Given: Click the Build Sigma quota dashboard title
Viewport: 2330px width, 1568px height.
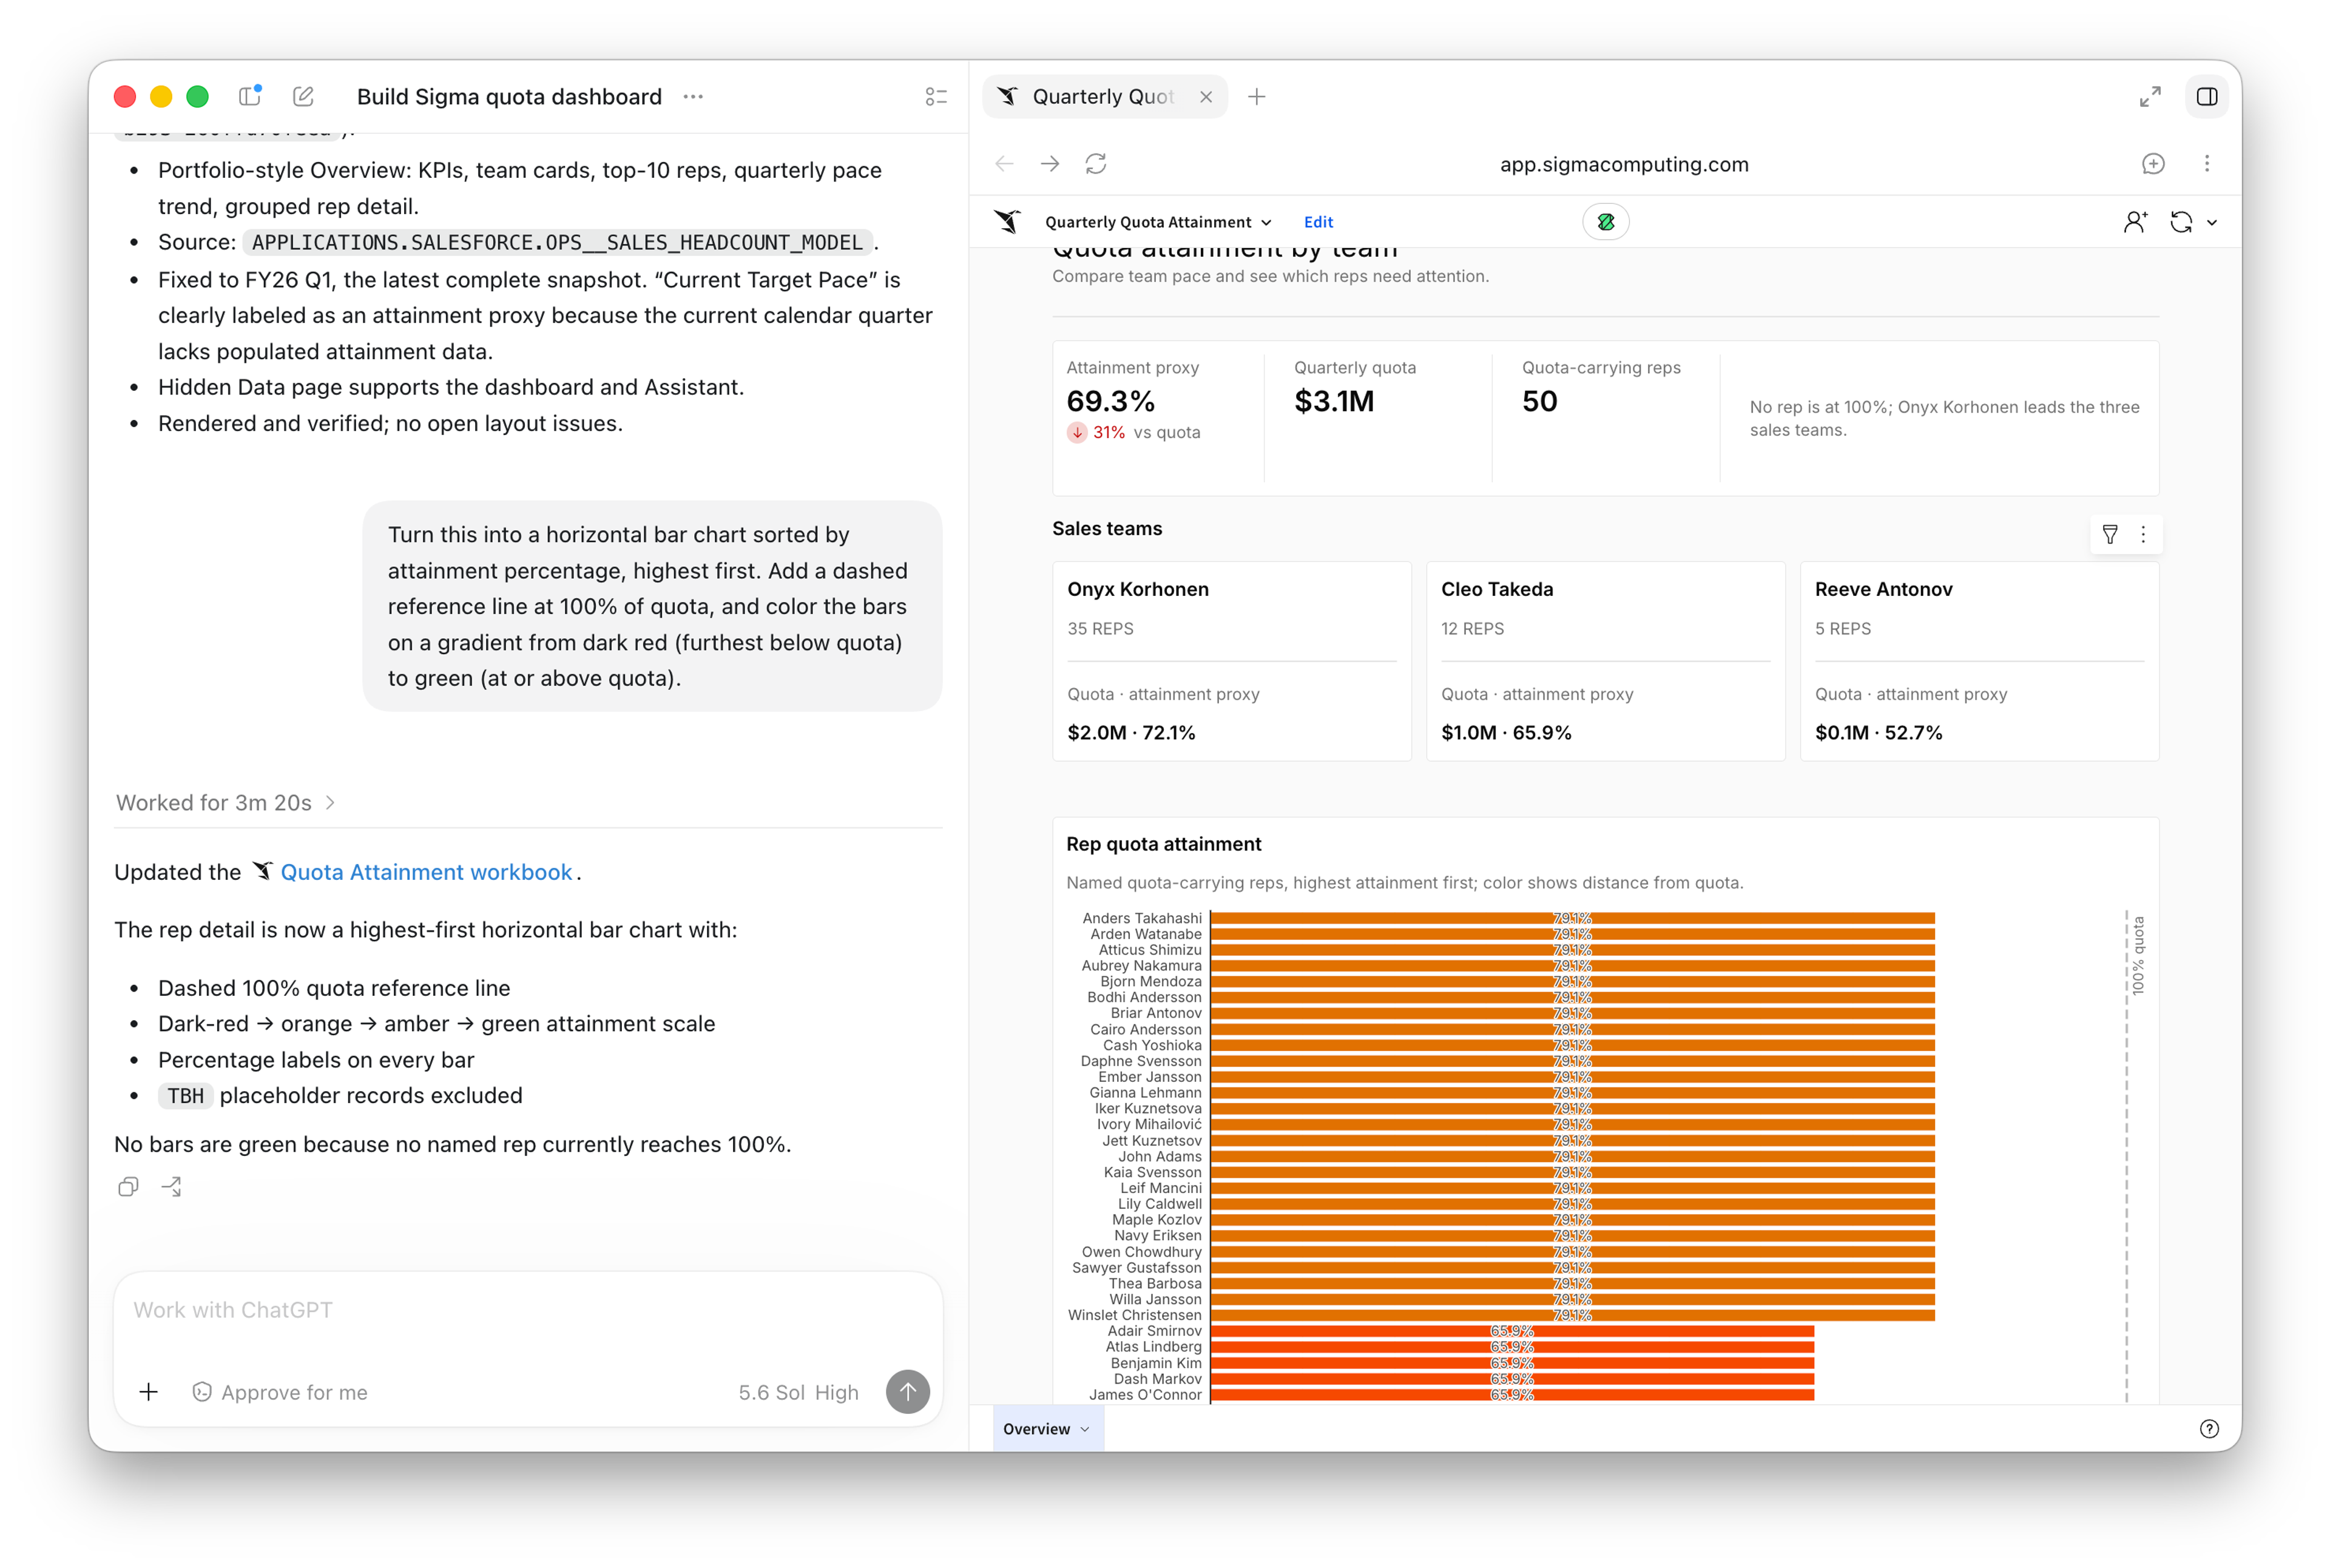Looking at the screenshot, I should point(509,96).
